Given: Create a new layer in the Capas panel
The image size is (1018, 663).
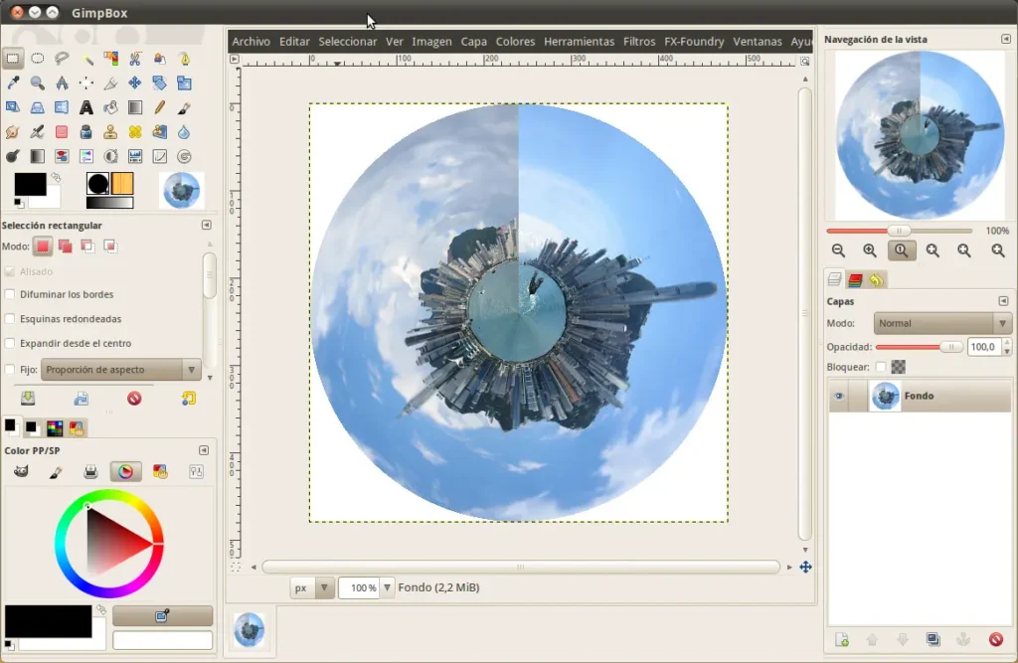Looking at the screenshot, I should pos(841,639).
